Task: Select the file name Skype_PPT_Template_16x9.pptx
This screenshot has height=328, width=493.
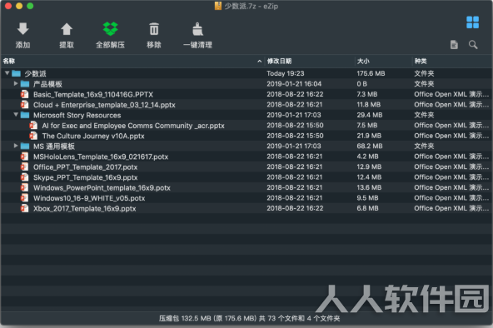Action: (86, 177)
